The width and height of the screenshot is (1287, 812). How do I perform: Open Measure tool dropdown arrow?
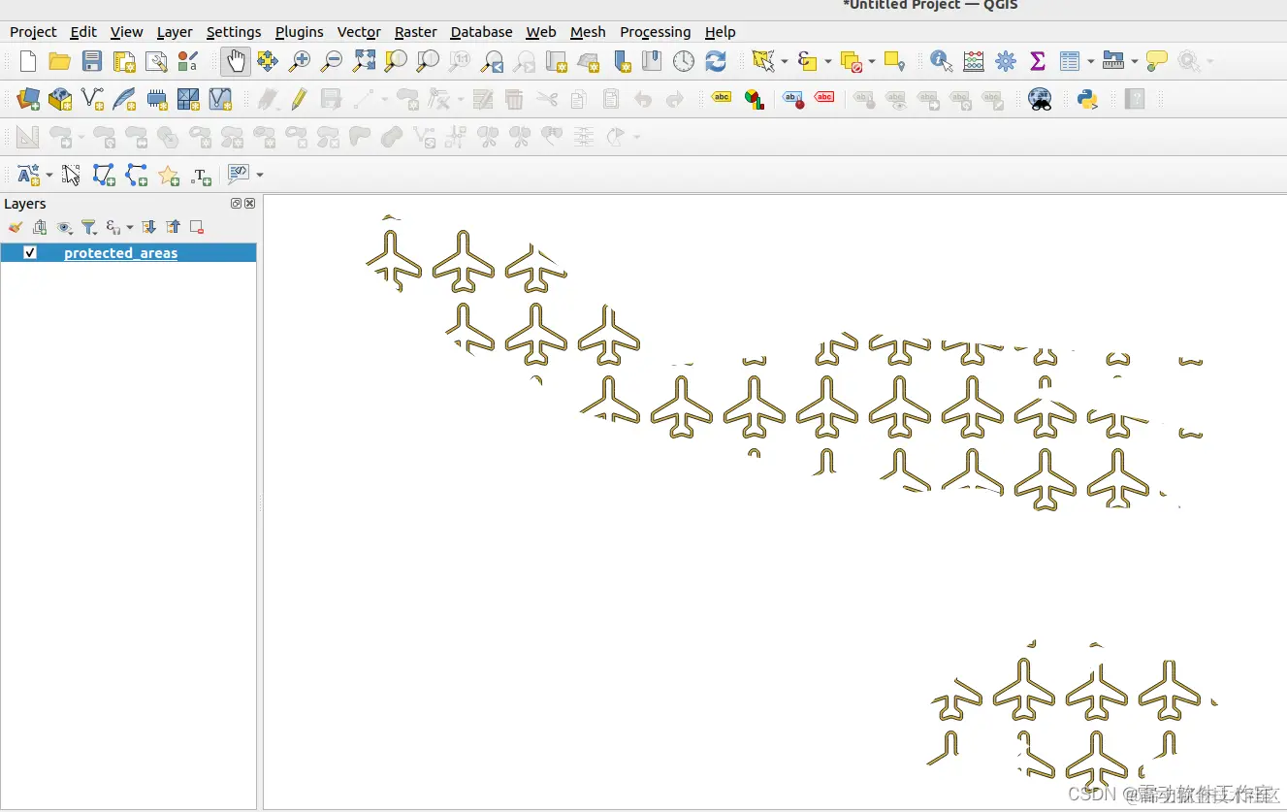[x=1134, y=62]
